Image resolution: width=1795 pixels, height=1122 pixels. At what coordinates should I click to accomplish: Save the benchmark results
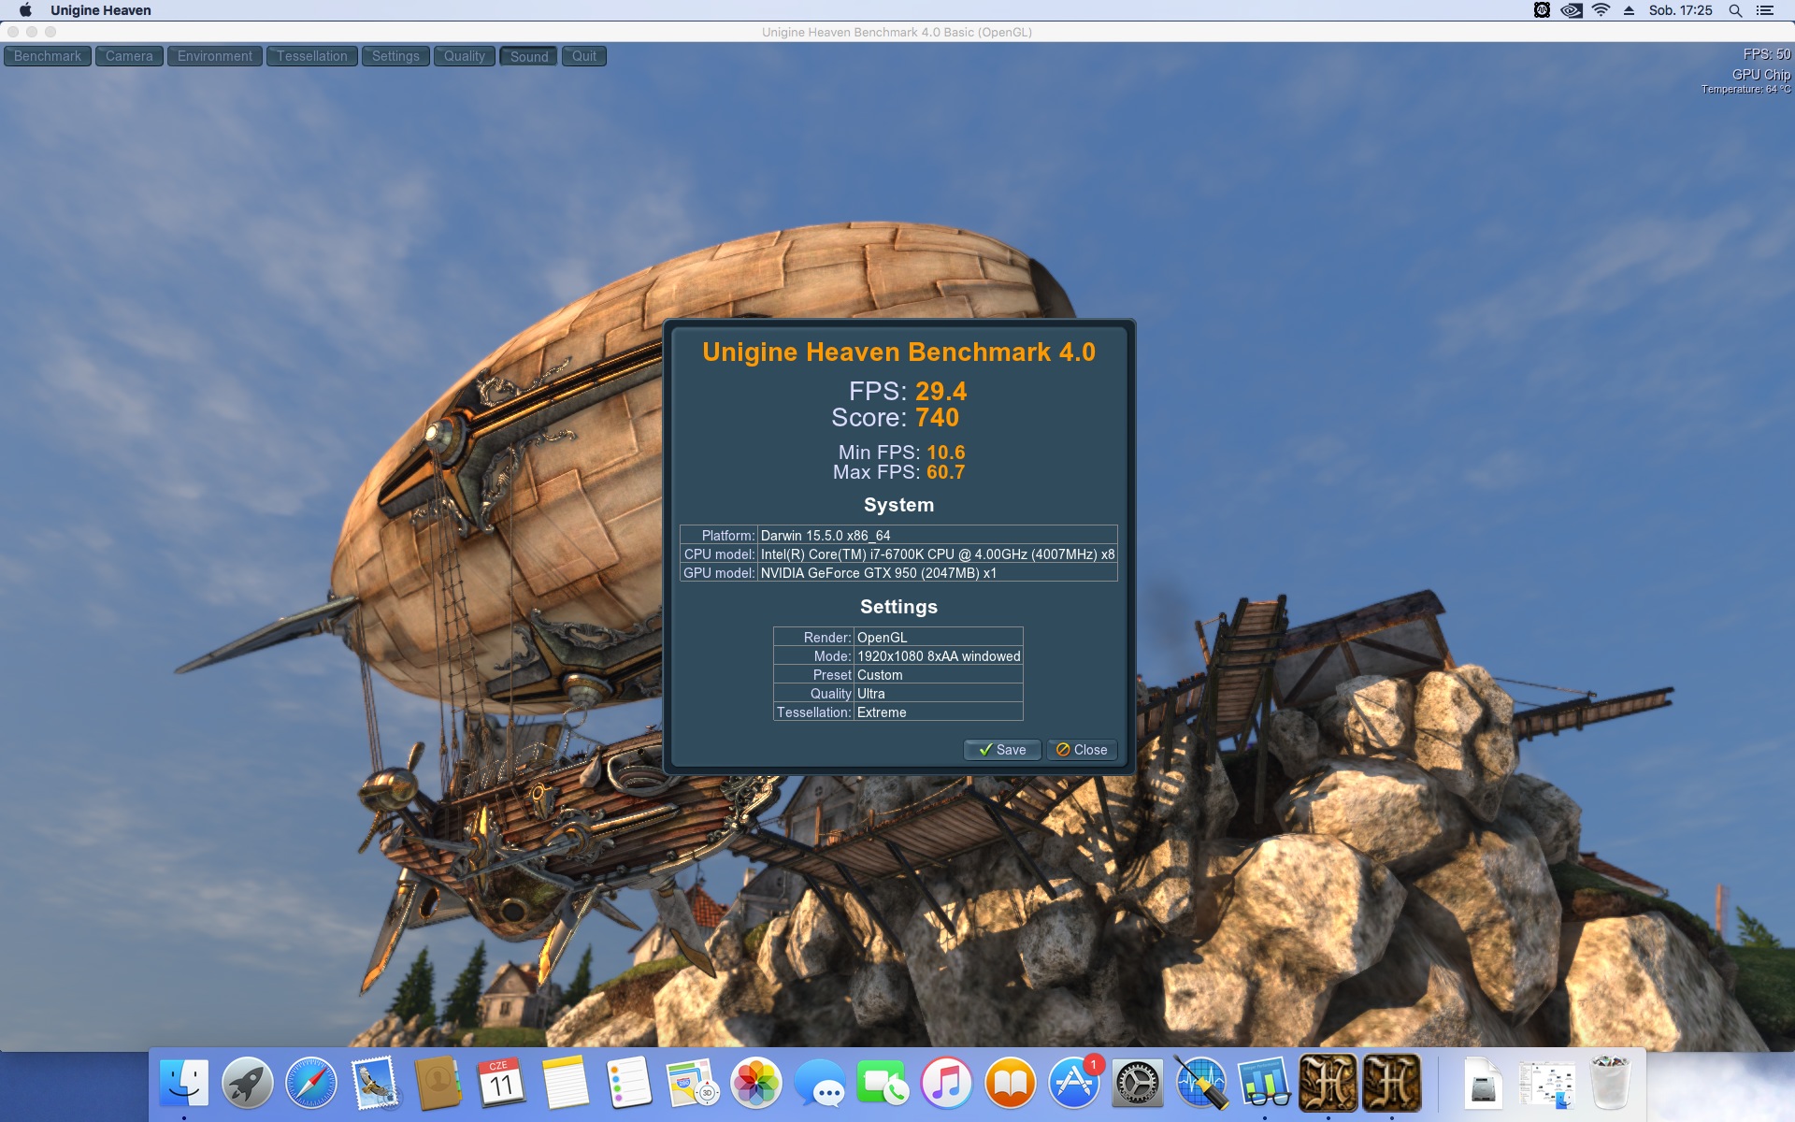pyautogui.click(x=1002, y=750)
